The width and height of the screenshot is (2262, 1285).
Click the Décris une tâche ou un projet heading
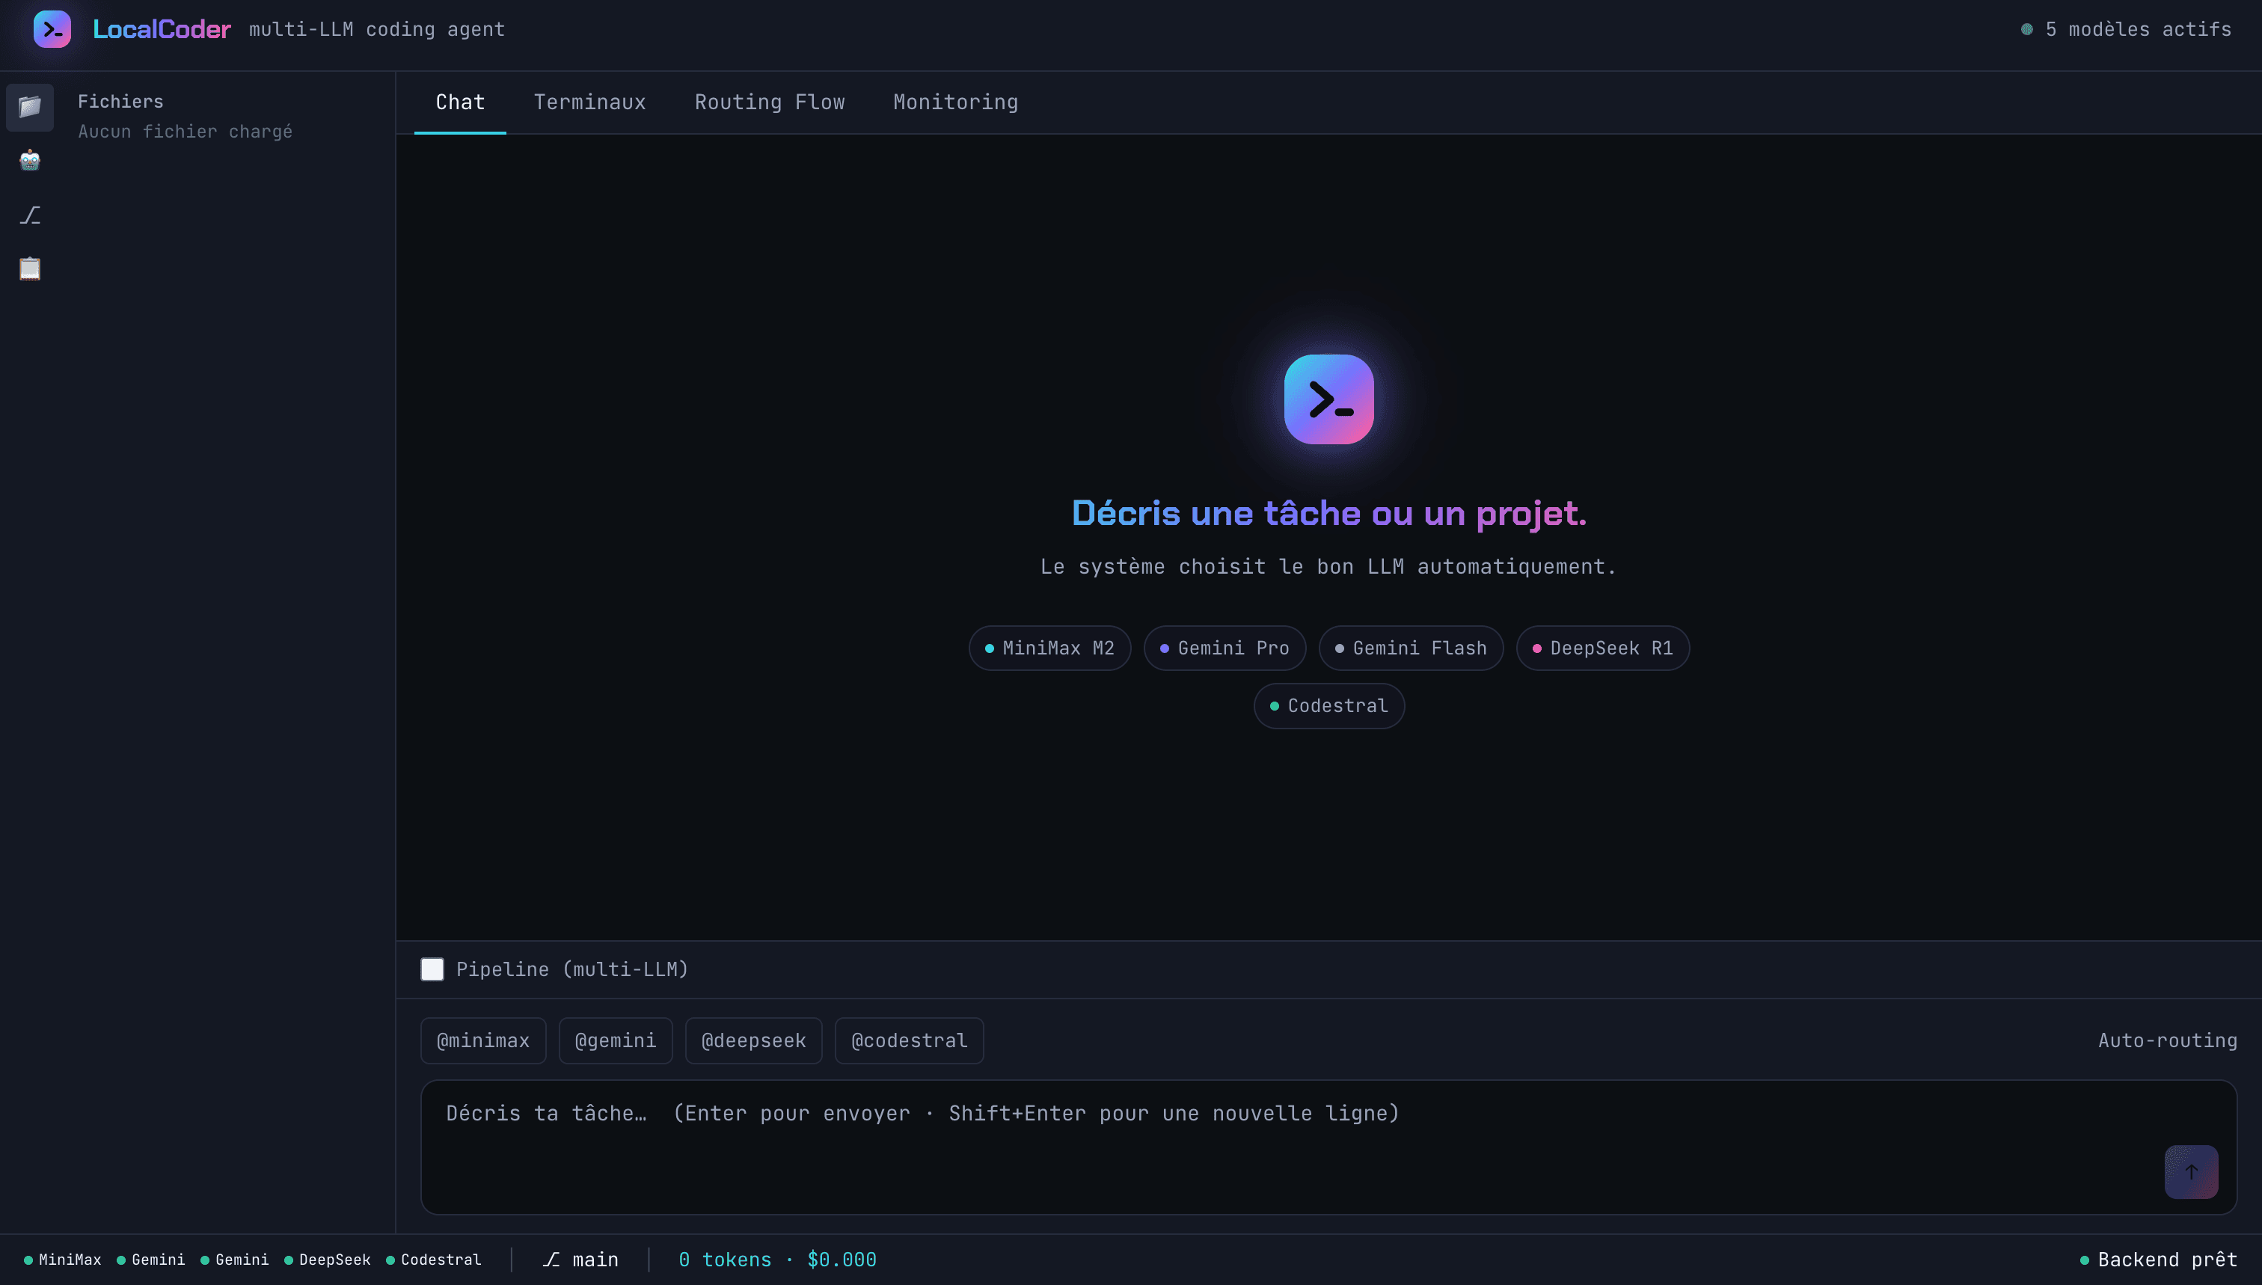point(1329,513)
